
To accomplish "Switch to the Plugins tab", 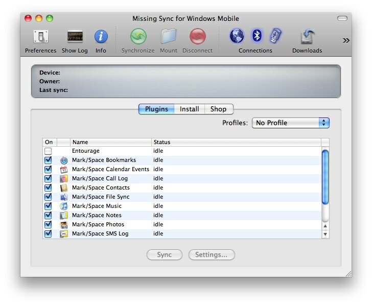I will pyautogui.click(x=156, y=109).
